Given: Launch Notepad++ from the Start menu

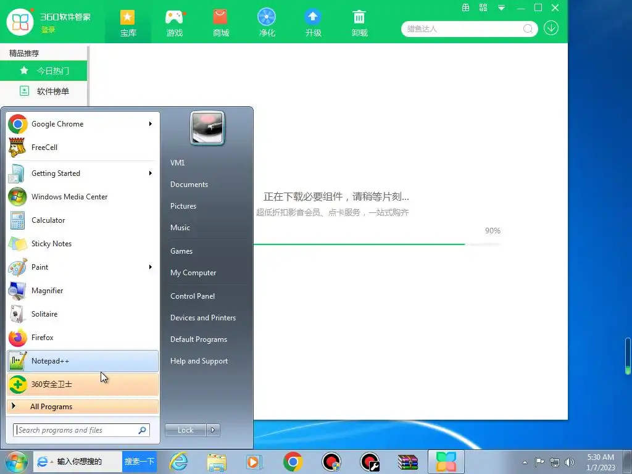Looking at the screenshot, I should [x=83, y=360].
